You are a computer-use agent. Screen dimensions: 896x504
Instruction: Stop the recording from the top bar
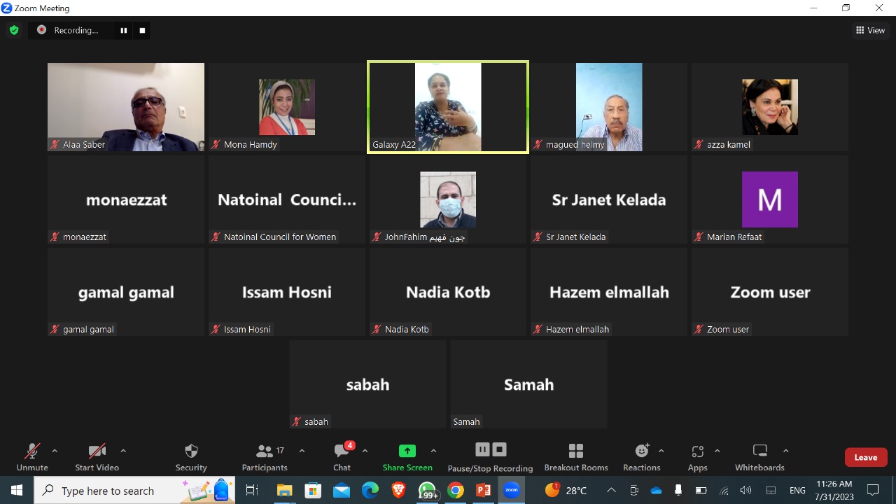coord(142,30)
